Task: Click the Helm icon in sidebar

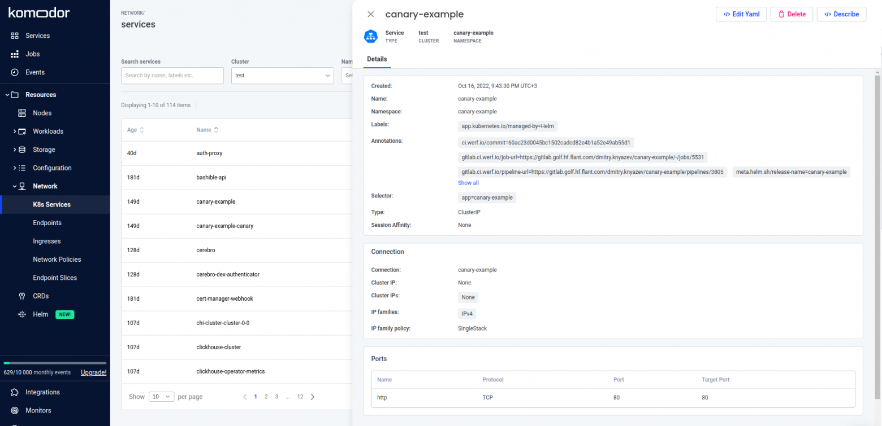Action: 22,314
